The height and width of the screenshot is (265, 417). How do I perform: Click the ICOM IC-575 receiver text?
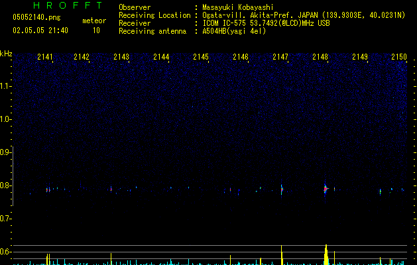266,23
